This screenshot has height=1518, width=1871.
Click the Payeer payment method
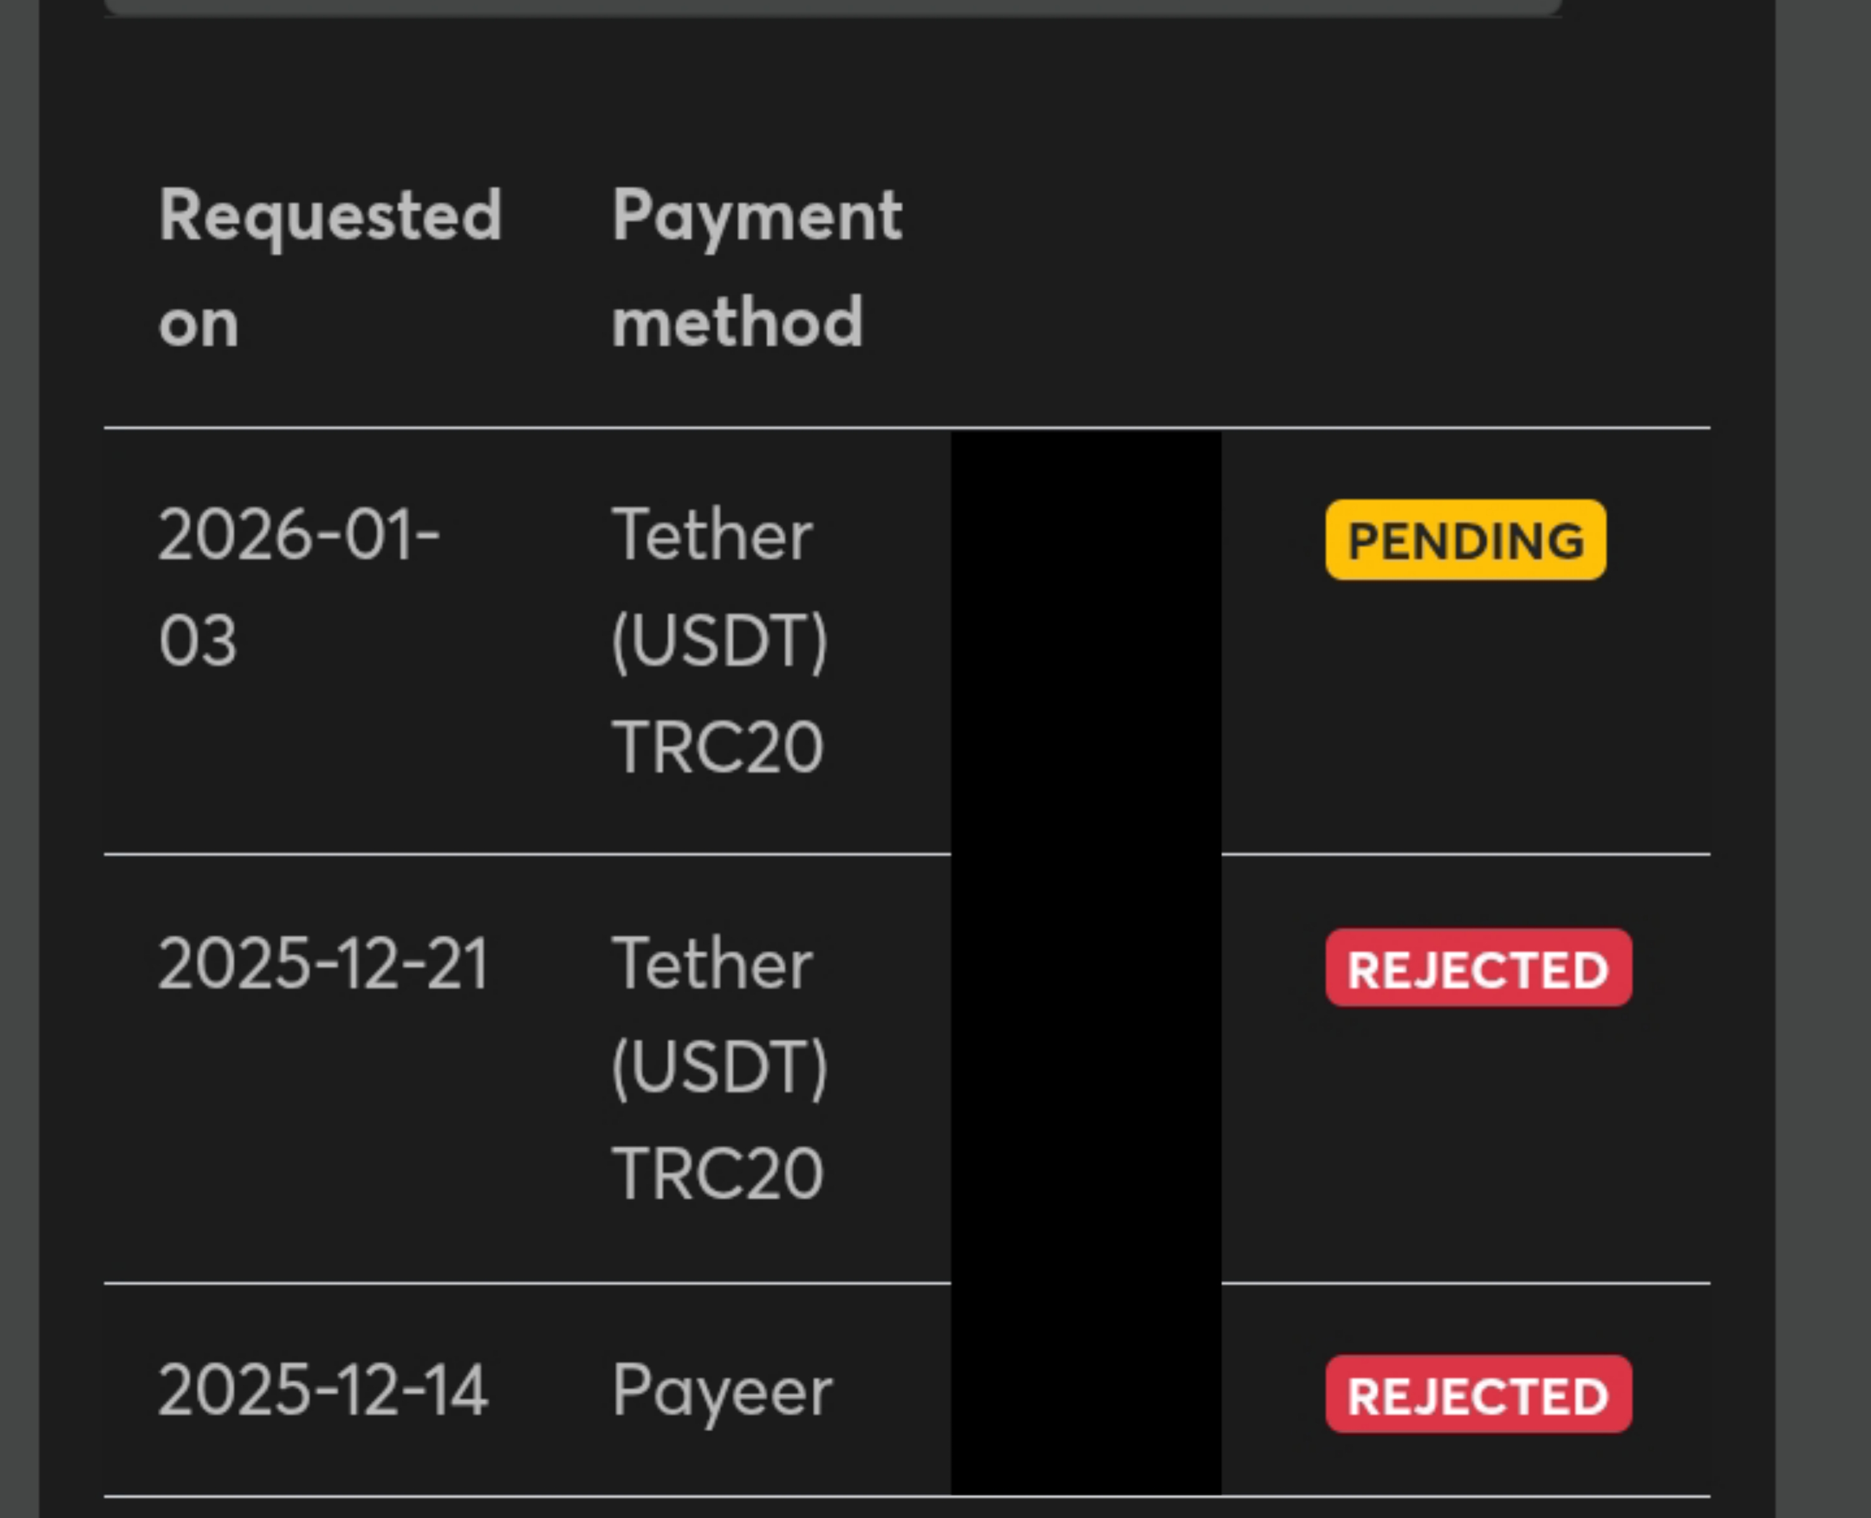coord(722,1390)
